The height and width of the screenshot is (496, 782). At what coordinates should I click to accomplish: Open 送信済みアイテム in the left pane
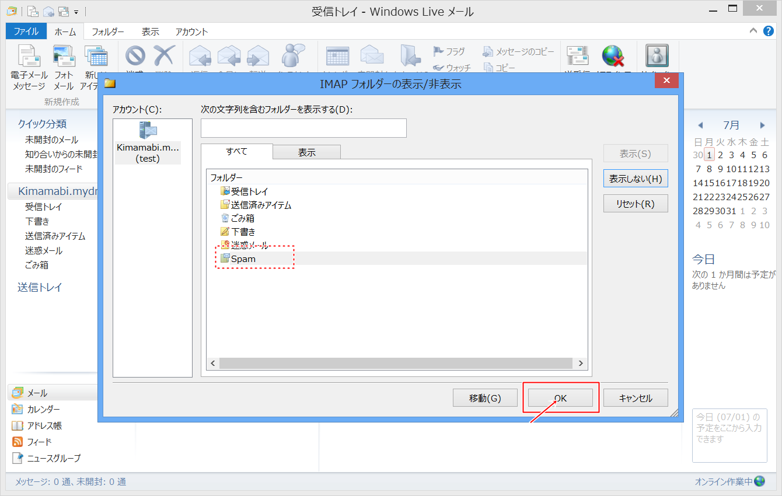(55, 236)
